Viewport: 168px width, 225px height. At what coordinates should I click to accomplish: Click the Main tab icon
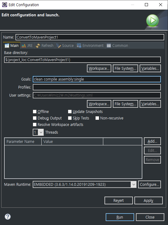click(7, 46)
